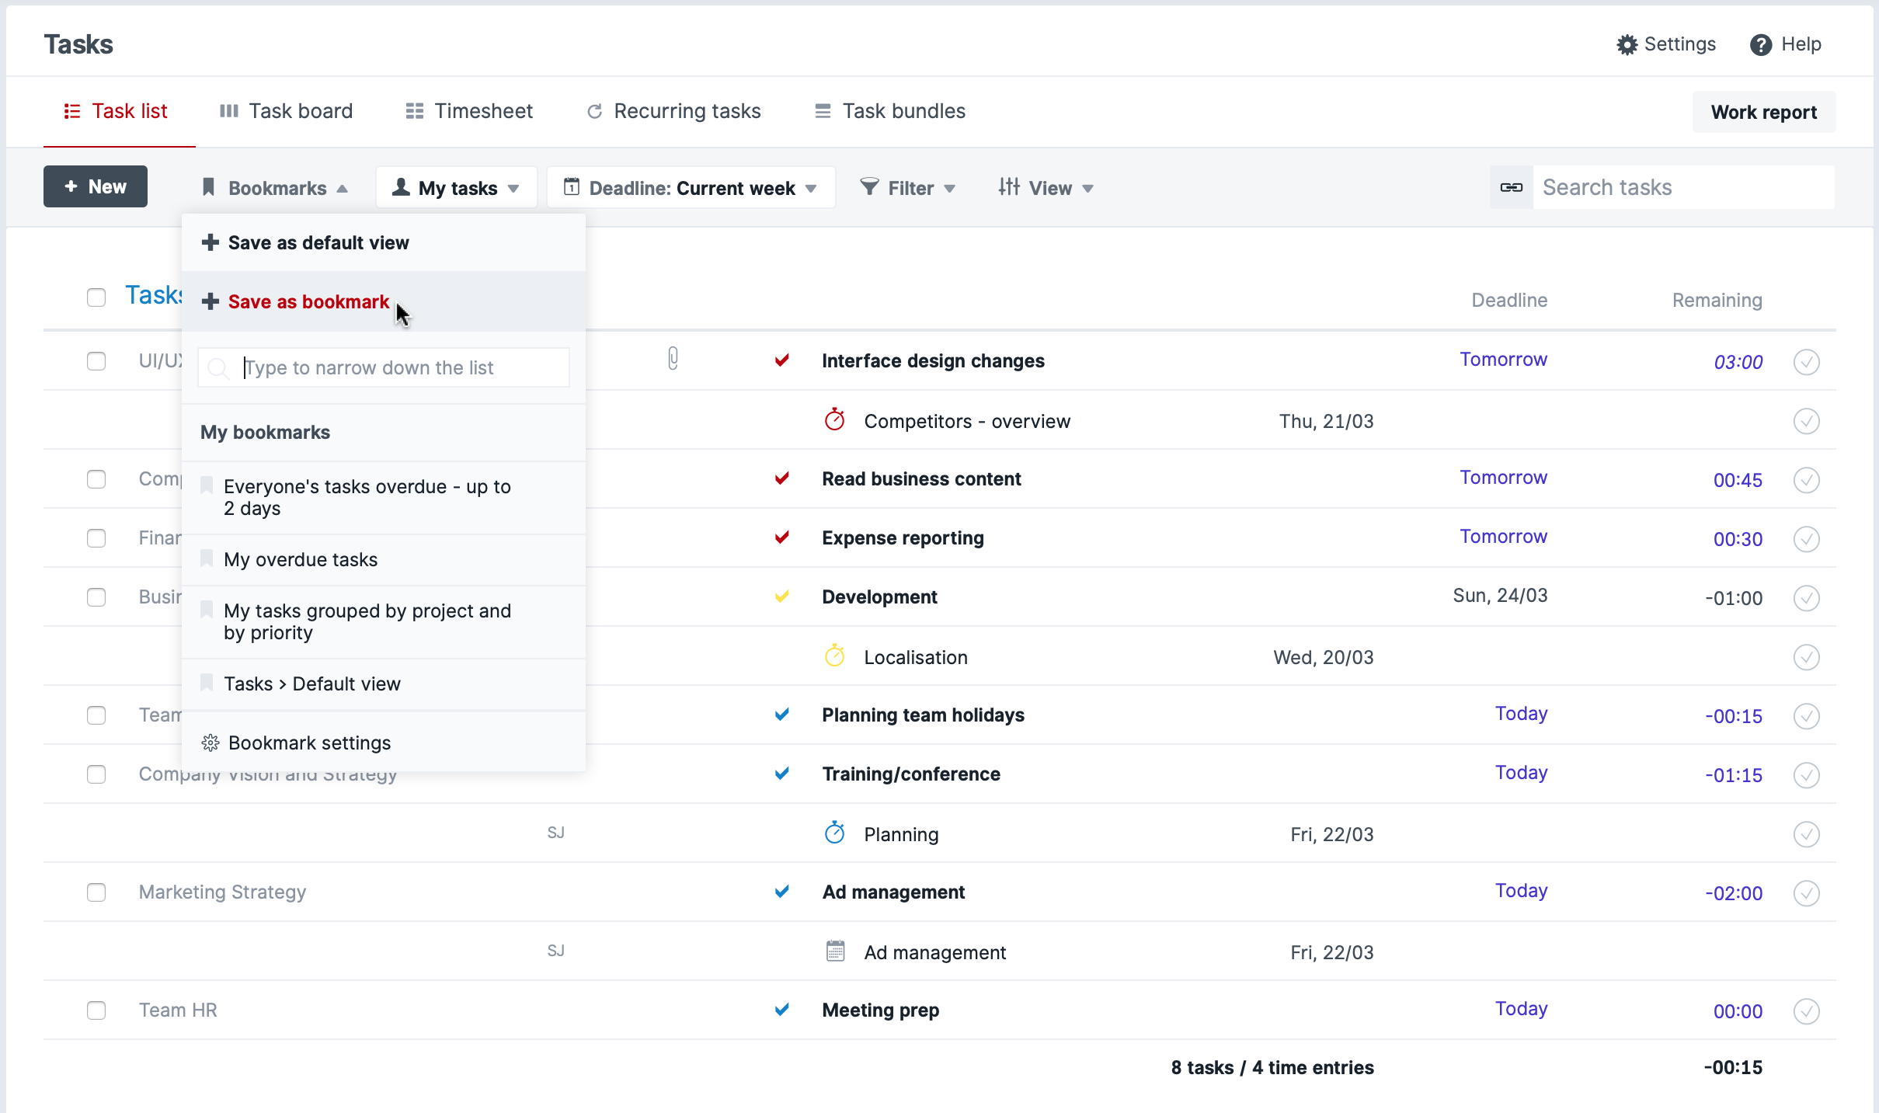
Task: Check the box for Team HR
Action: 96,1010
